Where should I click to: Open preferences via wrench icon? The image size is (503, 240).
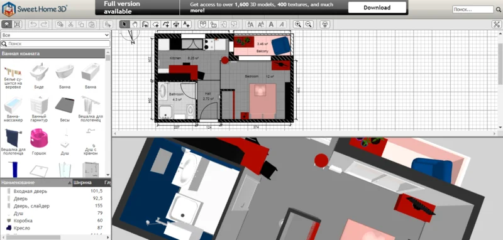(x=497, y=24)
